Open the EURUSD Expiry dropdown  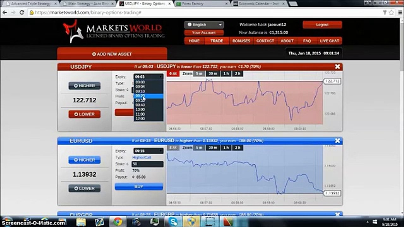(x=149, y=151)
